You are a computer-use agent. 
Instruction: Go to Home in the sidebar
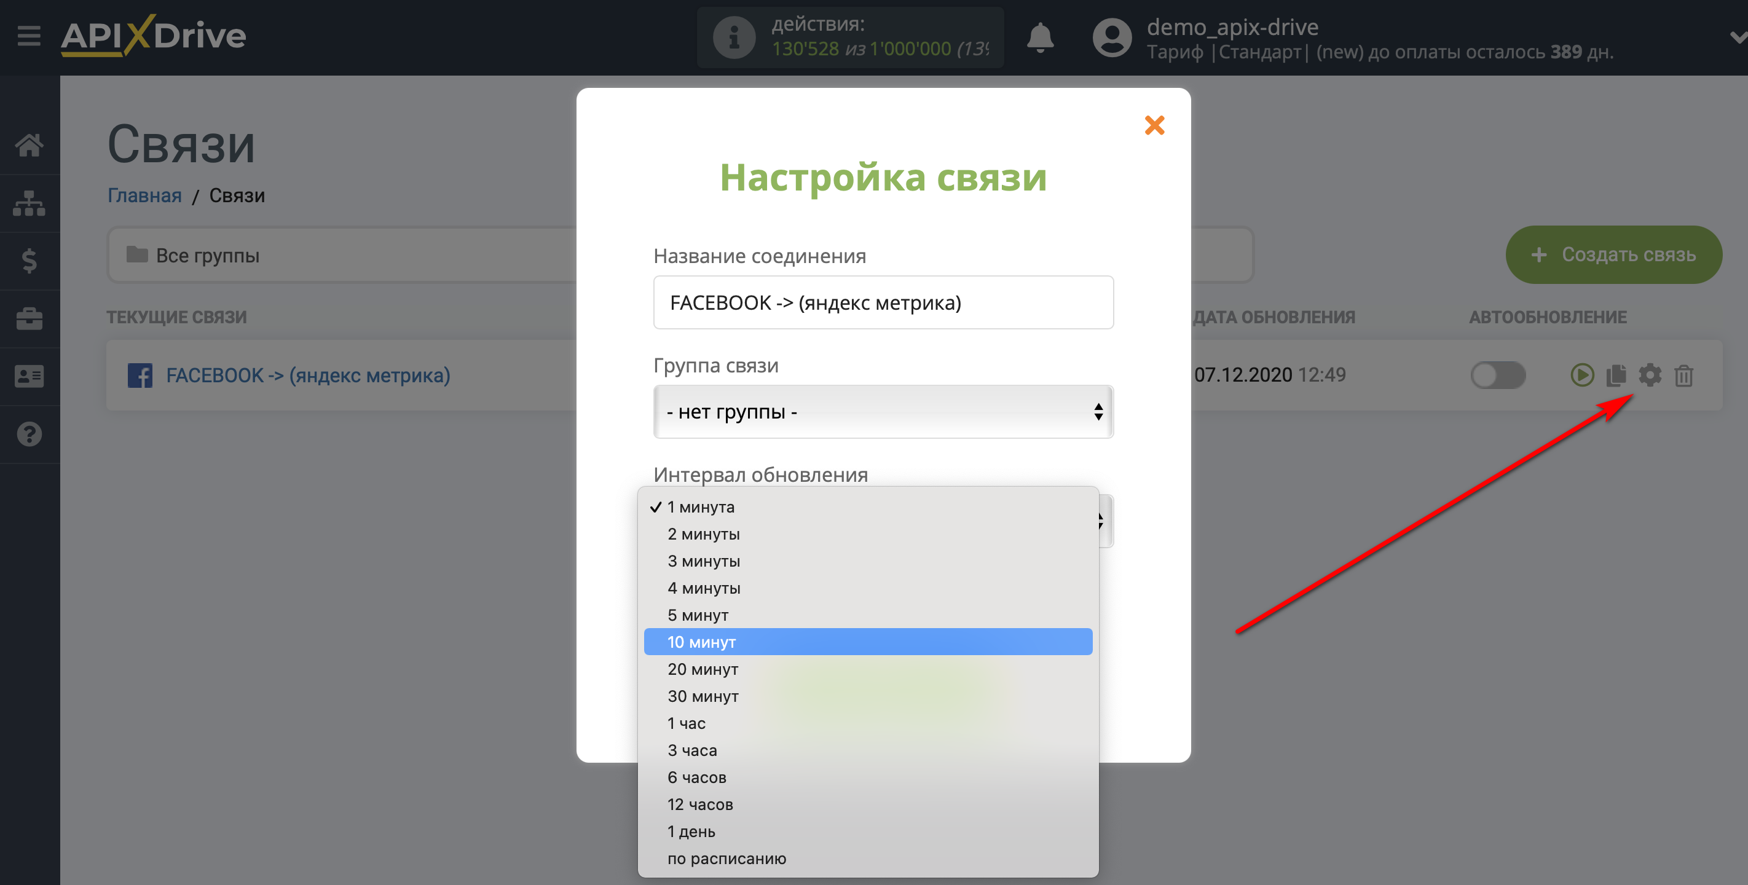click(x=29, y=144)
